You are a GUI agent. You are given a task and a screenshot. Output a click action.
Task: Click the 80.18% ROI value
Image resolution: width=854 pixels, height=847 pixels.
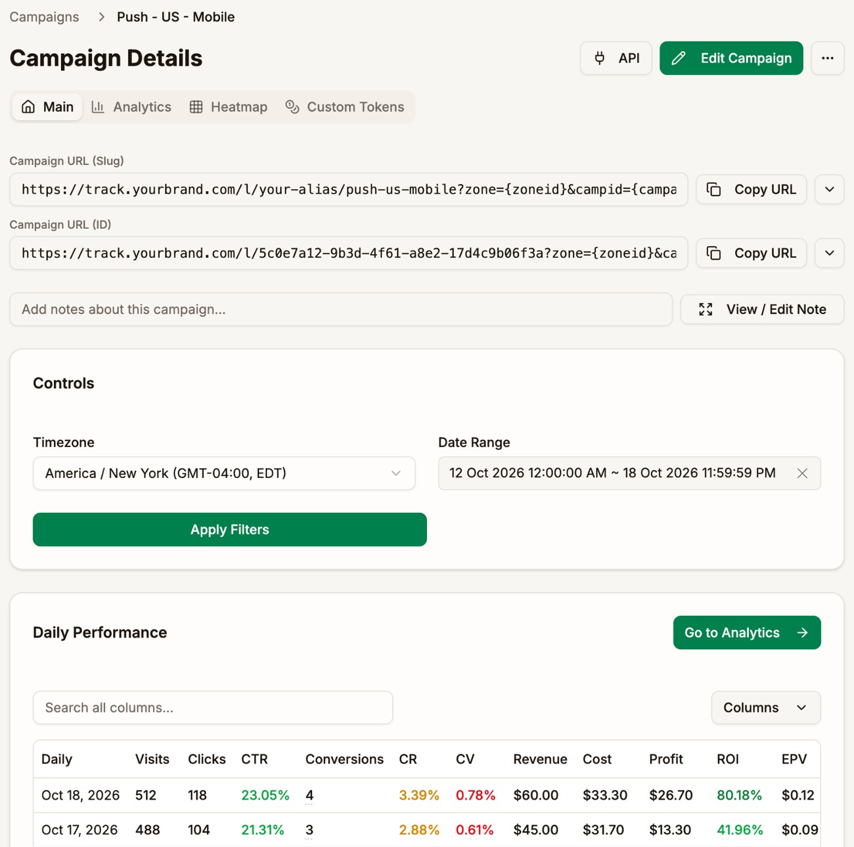[x=739, y=796]
